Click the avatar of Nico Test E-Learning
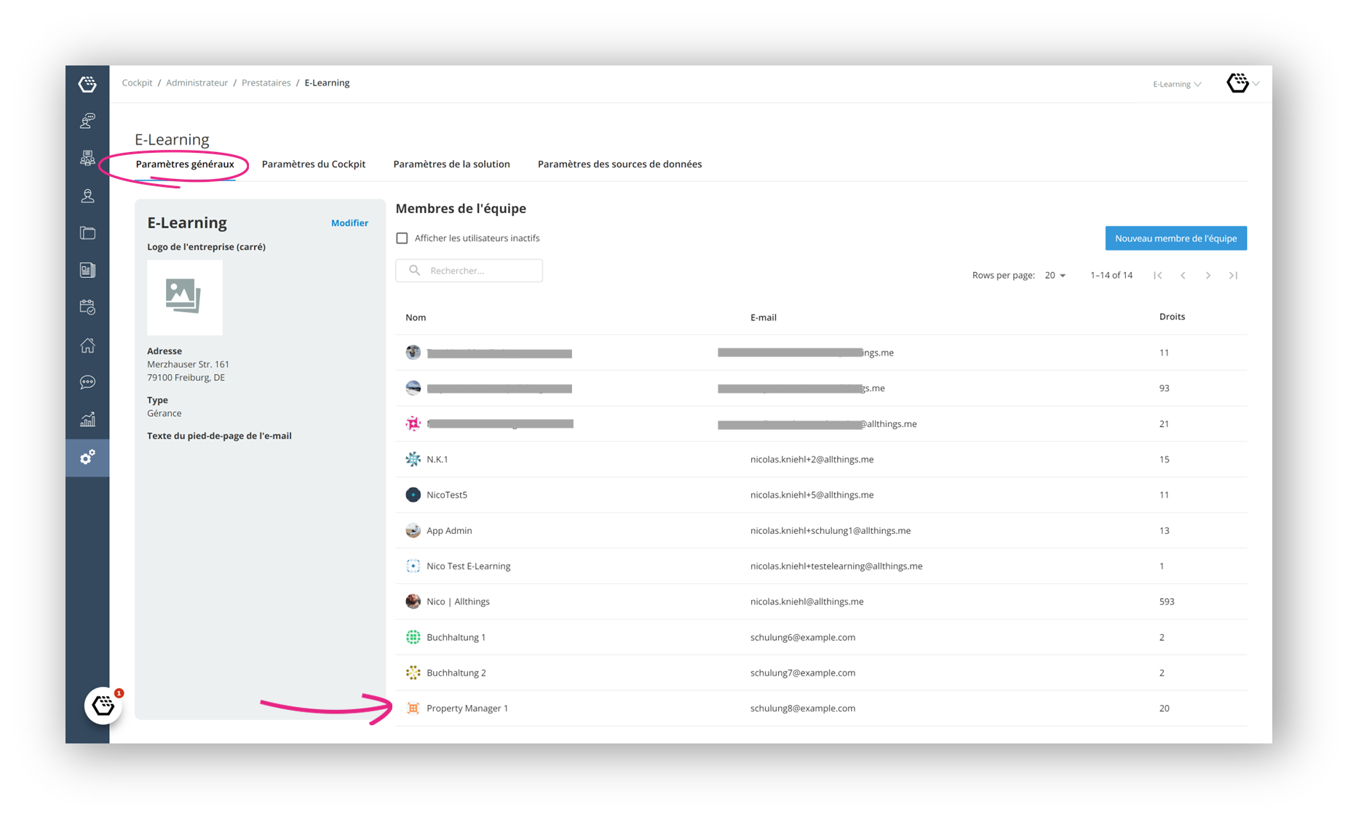1356x822 pixels. (413, 566)
